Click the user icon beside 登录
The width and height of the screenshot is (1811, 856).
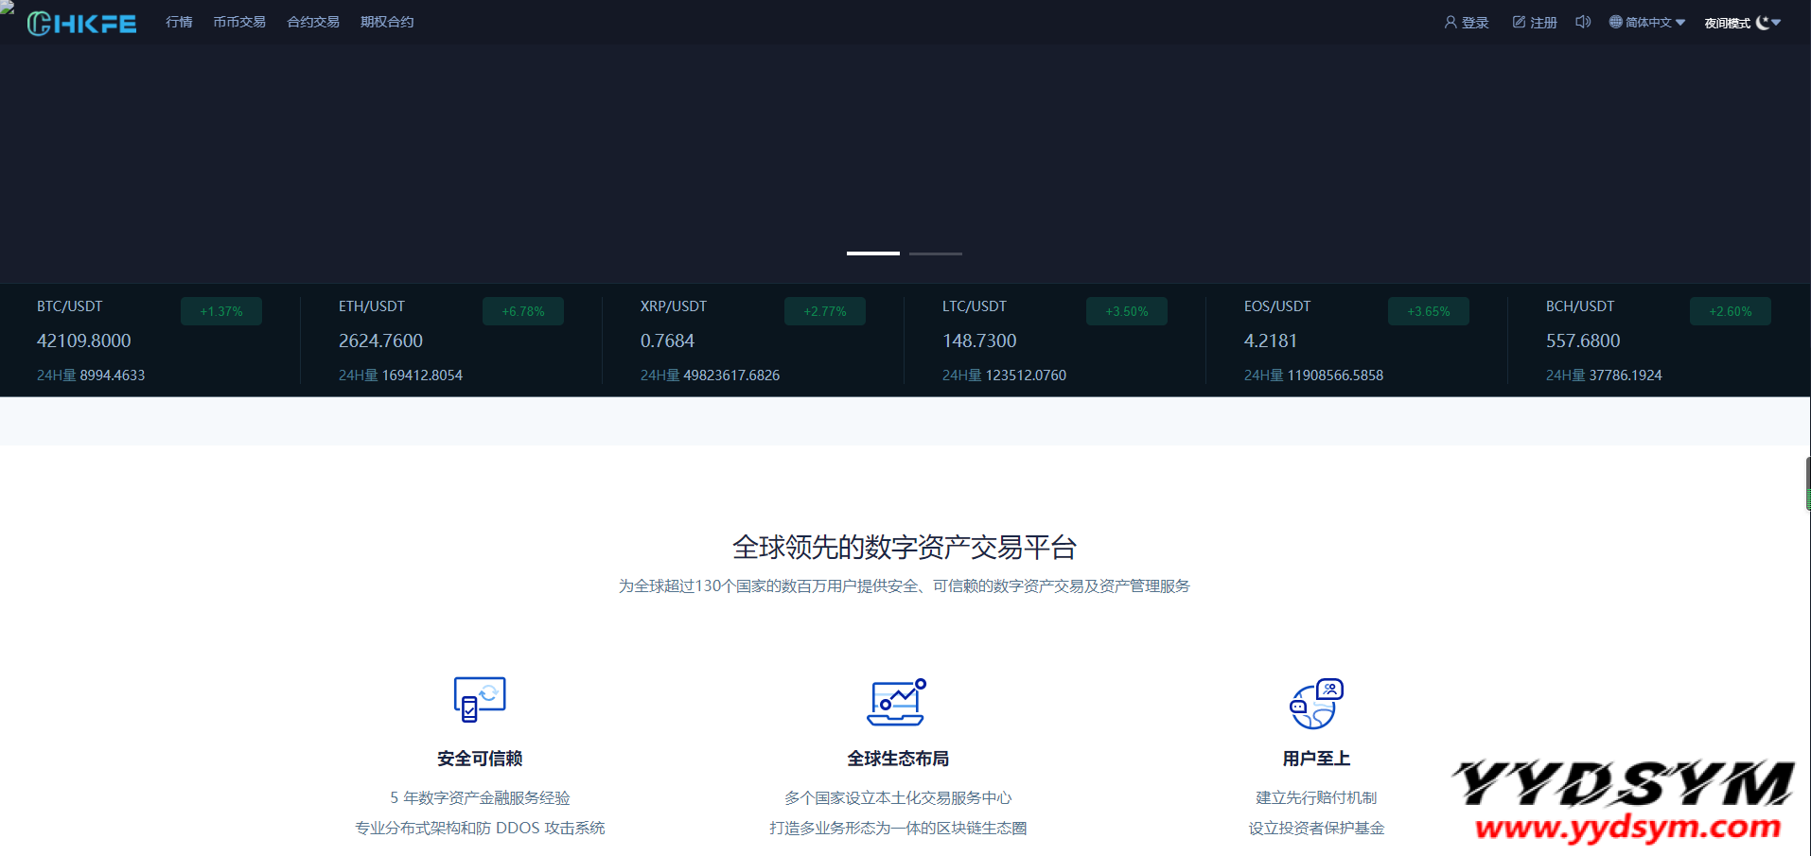[x=1450, y=22]
